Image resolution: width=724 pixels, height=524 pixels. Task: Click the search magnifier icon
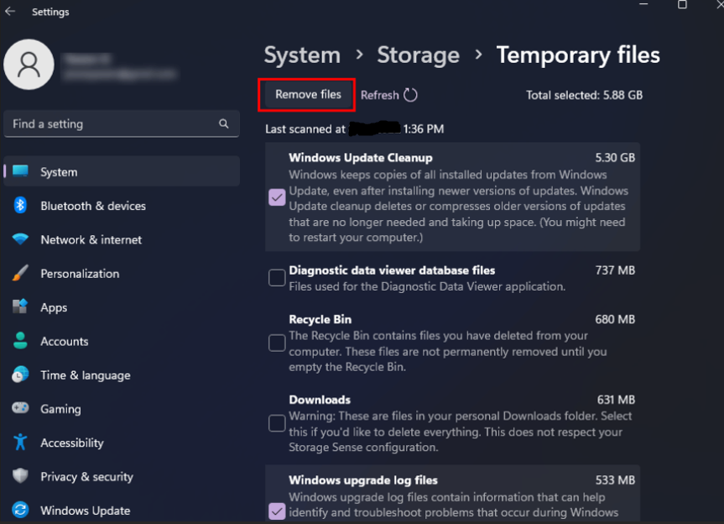(x=223, y=123)
